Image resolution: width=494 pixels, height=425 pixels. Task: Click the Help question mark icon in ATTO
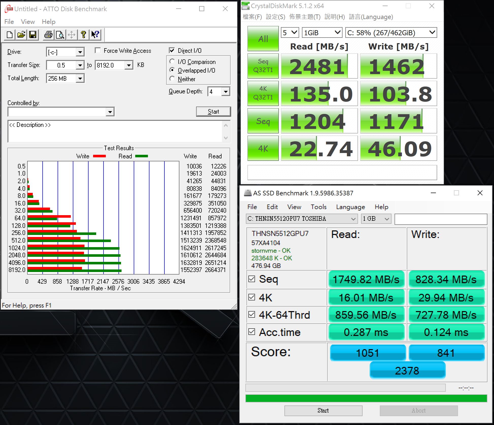click(x=83, y=35)
